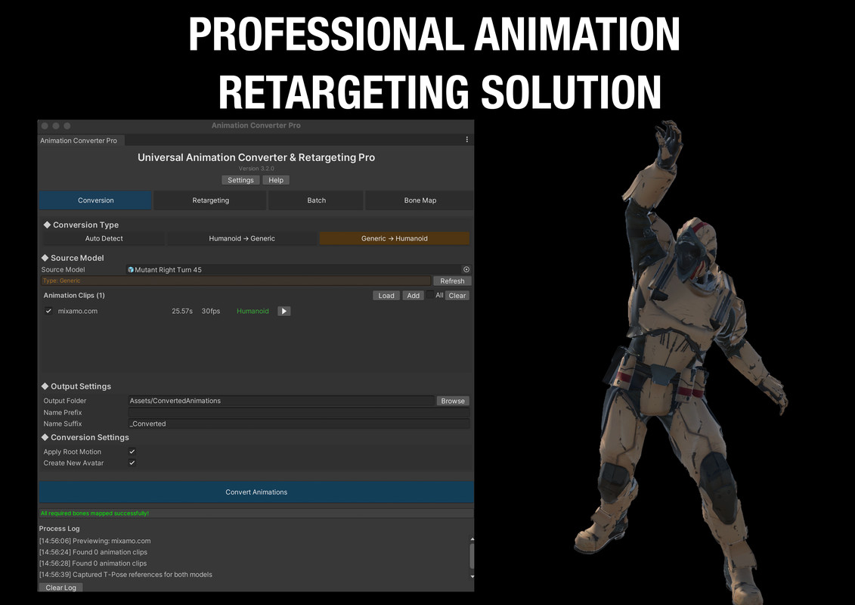Click the log scroll down arrow
This screenshot has height=605, width=855.
(x=472, y=576)
